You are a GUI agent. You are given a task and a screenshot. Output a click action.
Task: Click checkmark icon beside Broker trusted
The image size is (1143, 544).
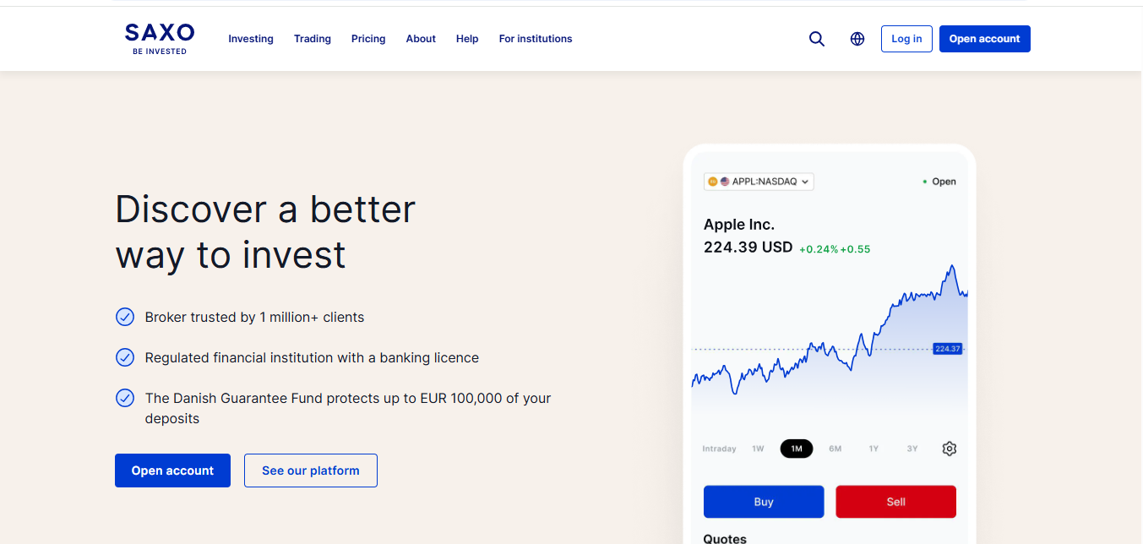click(125, 318)
